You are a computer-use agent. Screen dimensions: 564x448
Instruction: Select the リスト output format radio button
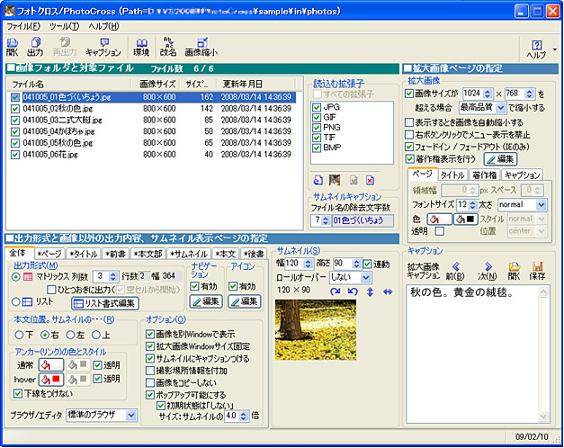click(15, 303)
